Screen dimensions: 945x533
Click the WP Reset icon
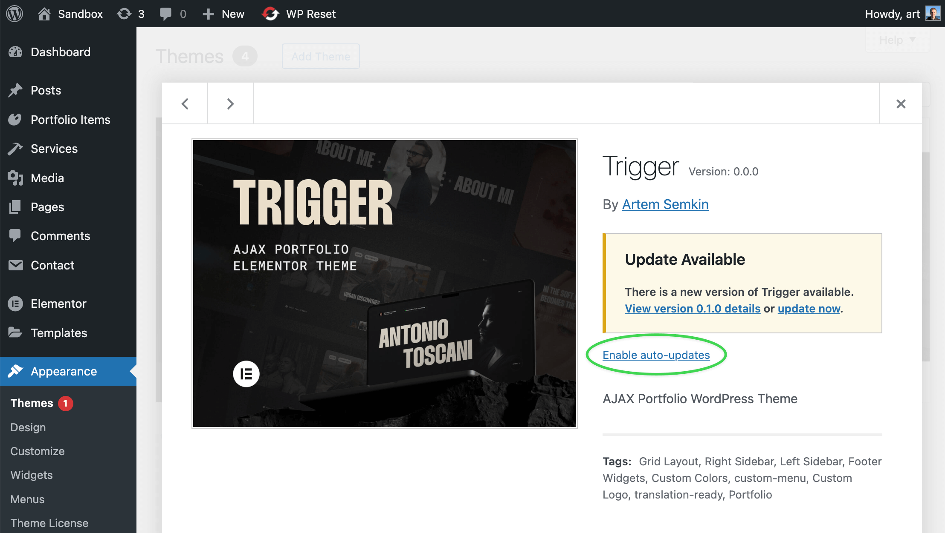pyautogui.click(x=270, y=14)
